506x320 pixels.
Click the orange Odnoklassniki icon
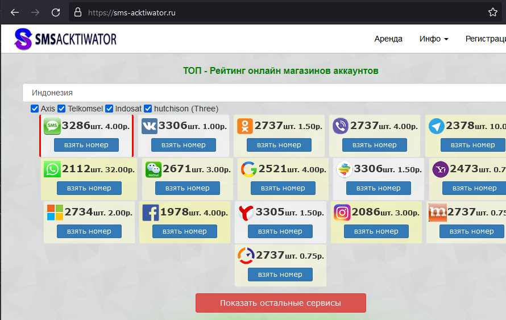245,126
